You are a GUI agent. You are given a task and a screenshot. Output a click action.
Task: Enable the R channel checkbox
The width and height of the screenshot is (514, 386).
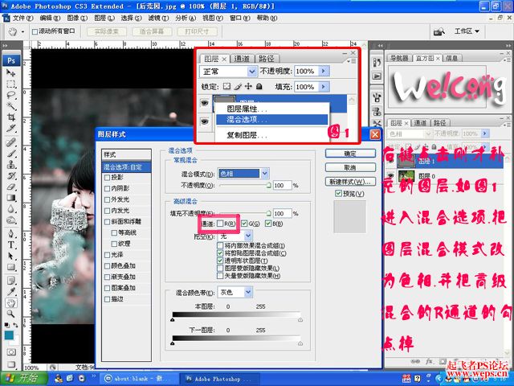220,224
